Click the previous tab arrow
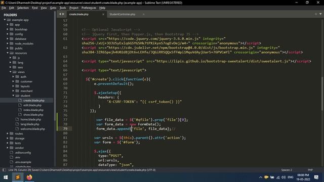Screen dimensions: 324x182 point(60,14)
